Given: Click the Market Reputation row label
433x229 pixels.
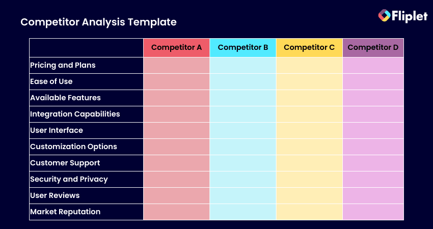Looking at the screenshot, I should [65, 212].
